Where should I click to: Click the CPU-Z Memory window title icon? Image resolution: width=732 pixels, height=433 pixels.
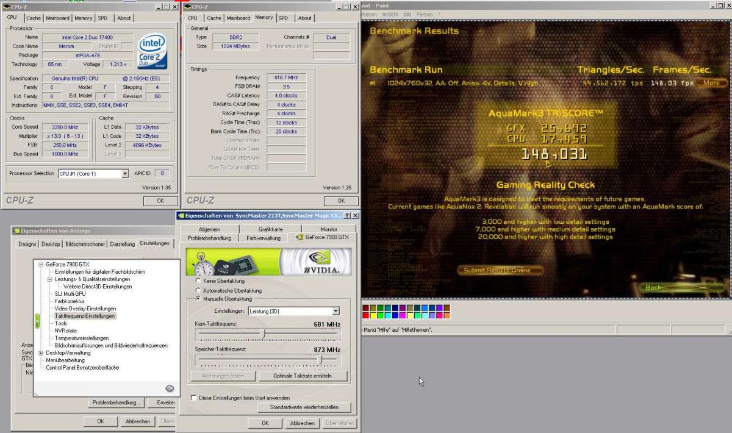188,7
